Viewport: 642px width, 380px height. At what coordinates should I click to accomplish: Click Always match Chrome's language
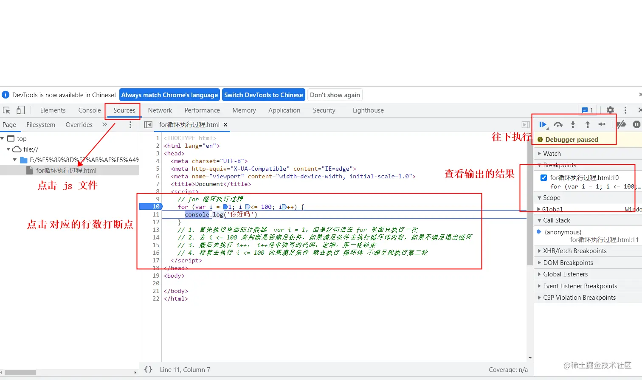point(169,95)
